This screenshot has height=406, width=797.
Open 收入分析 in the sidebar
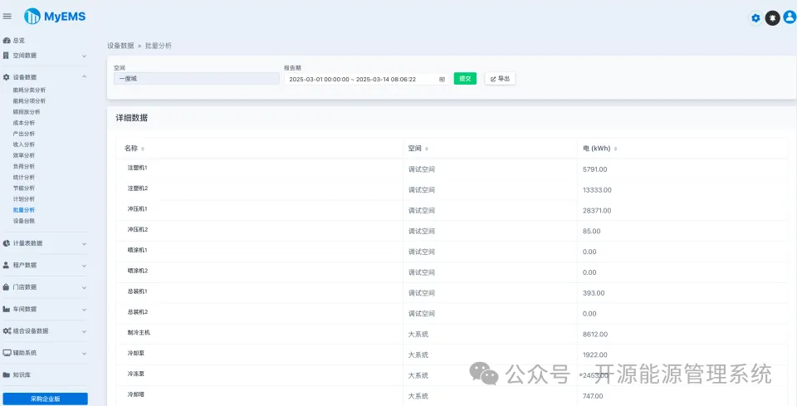tap(24, 144)
